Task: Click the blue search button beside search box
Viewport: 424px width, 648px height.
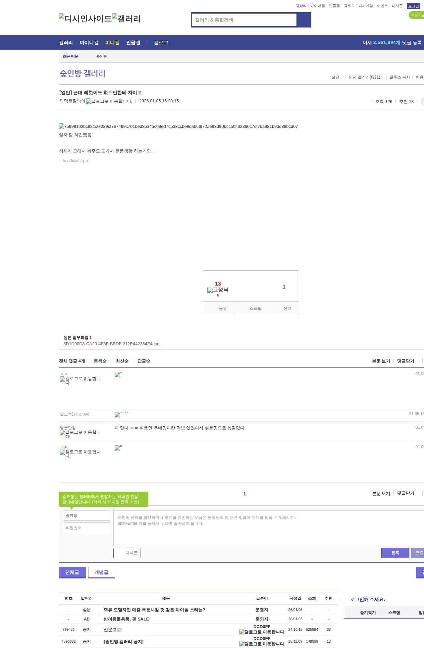Action: click(304, 20)
